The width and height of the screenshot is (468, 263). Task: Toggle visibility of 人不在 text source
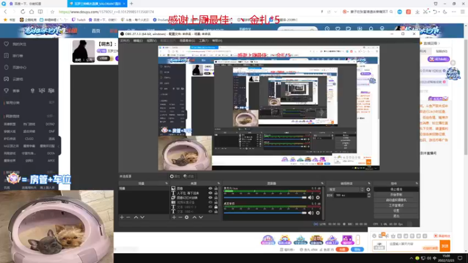[x=210, y=193]
